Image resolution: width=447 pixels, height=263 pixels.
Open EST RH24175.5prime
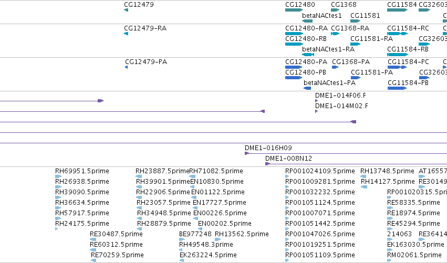point(82,224)
